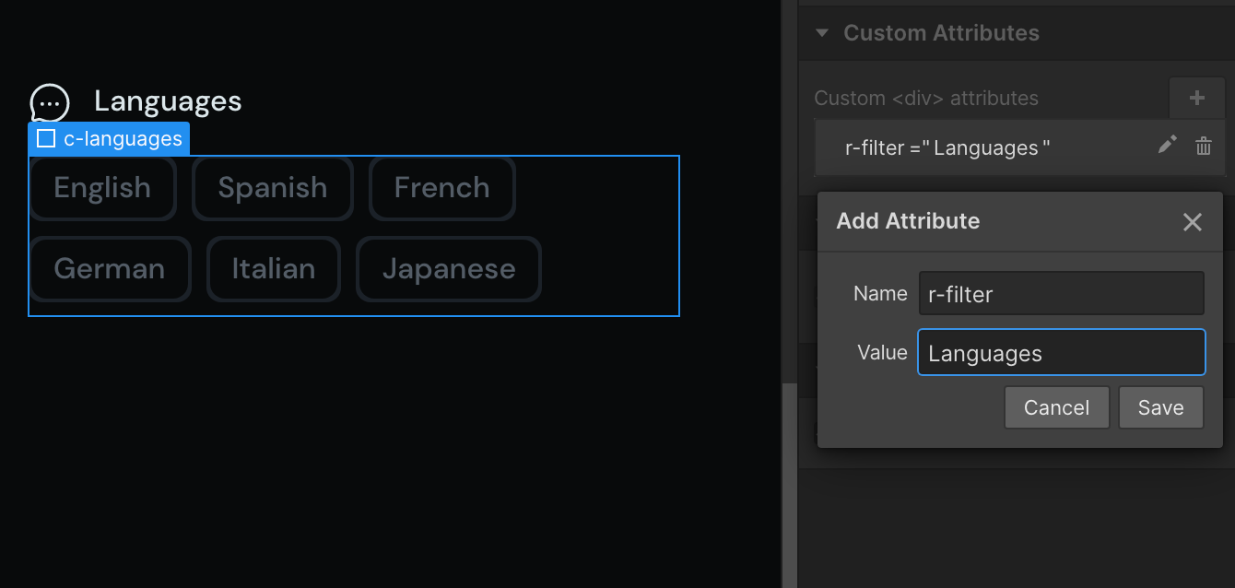
Task: Edit the r-filter attribute with pencil icon
Action: pyautogui.click(x=1167, y=146)
